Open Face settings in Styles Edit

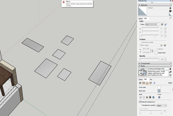(x=144, y=83)
